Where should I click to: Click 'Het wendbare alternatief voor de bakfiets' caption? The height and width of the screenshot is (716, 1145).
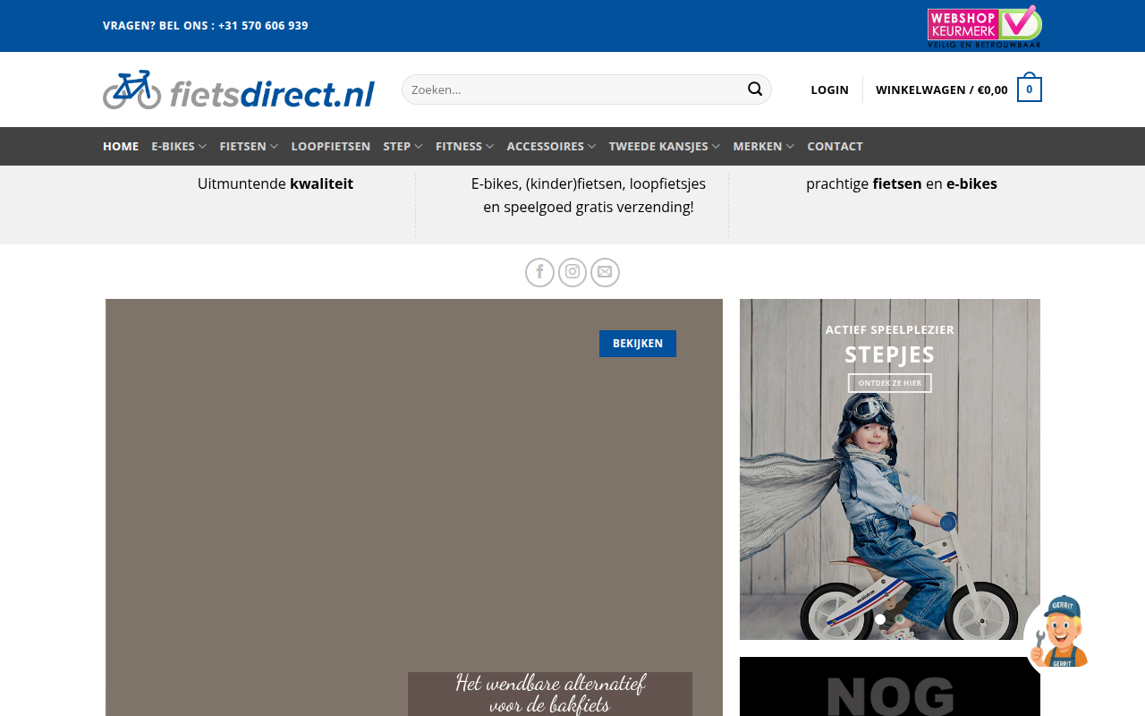(550, 695)
